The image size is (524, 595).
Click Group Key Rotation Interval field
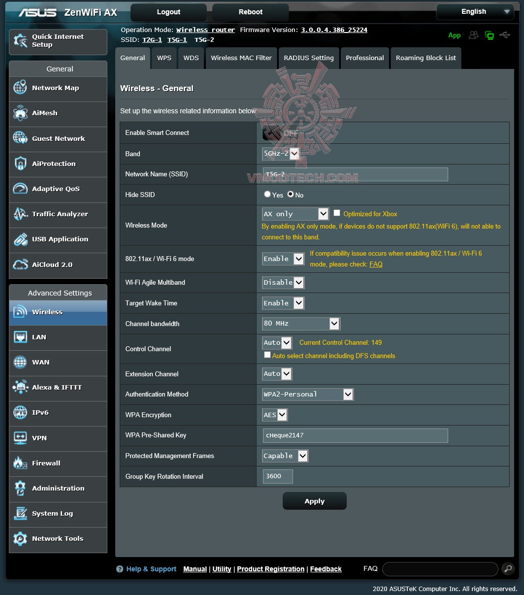point(278,476)
